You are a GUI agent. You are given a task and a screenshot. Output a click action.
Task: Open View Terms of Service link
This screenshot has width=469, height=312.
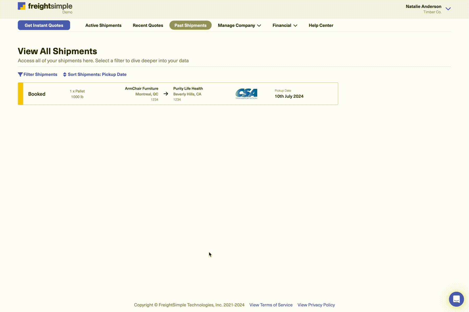(271, 305)
